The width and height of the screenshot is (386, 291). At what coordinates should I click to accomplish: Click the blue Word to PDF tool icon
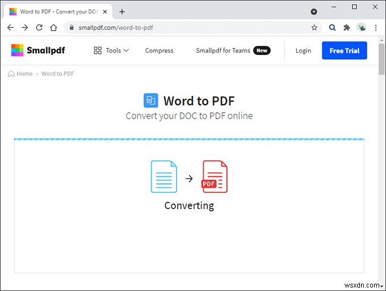[150, 100]
